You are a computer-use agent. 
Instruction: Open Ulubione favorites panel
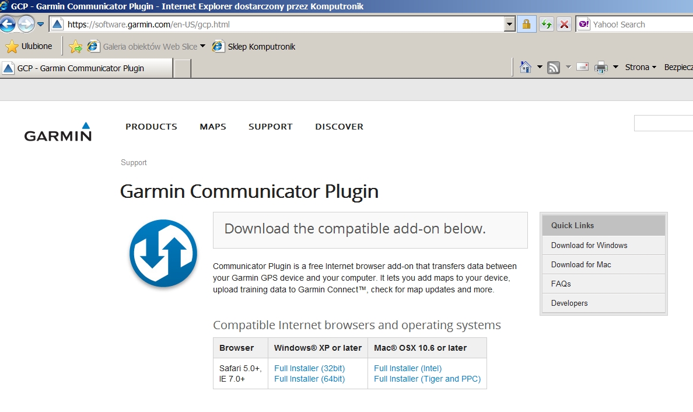[29, 47]
